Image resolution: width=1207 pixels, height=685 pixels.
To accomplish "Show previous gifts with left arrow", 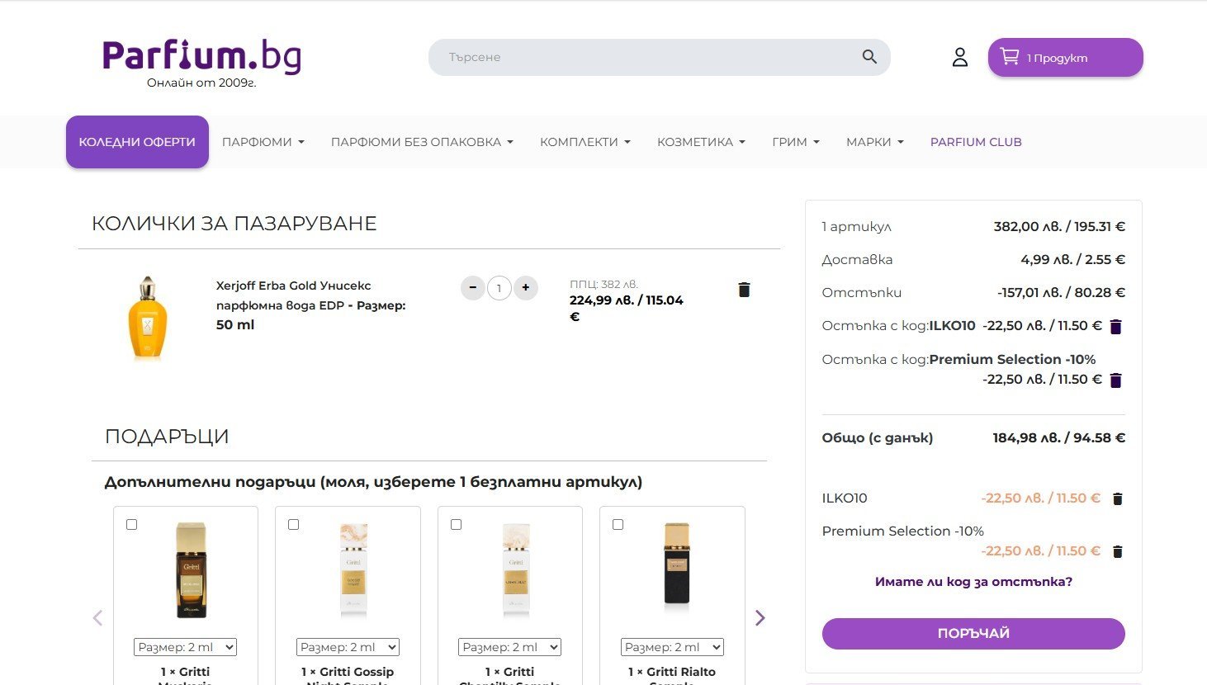I will [x=97, y=618].
